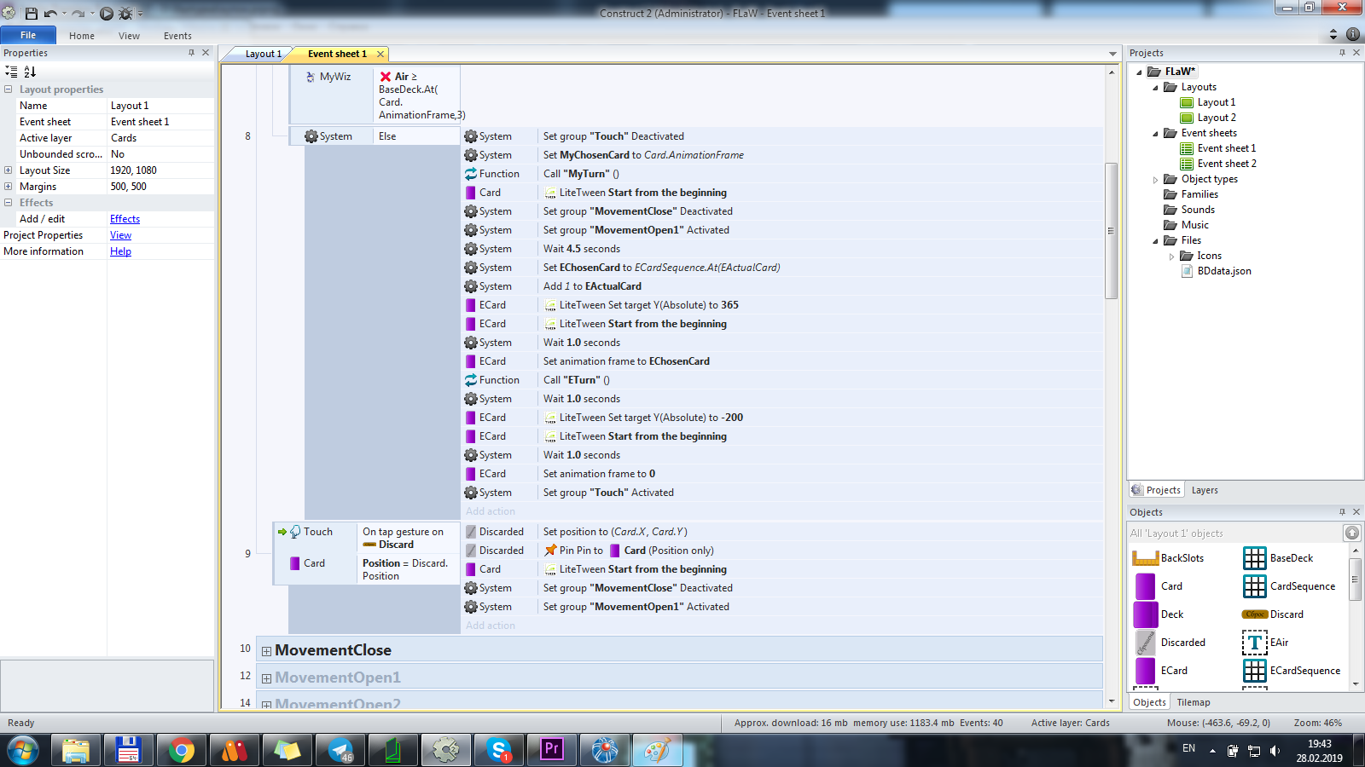This screenshot has width=1365, height=767.
Task: Select the EAir text object icon
Action: pyautogui.click(x=1254, y=643)
